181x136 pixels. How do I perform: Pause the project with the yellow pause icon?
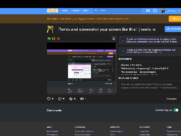(x=54, y=39)
